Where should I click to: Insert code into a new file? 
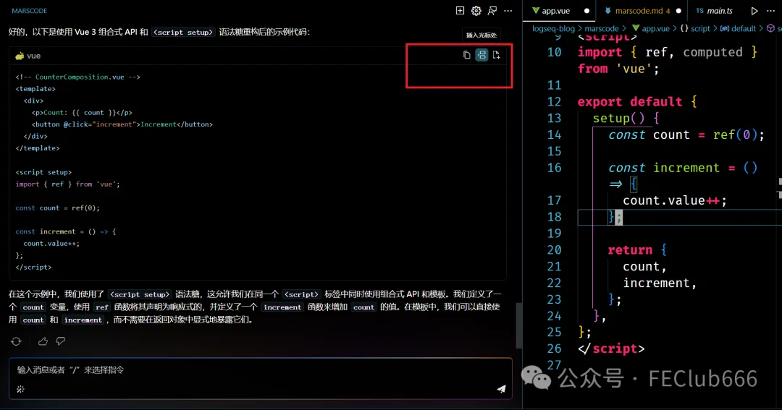point(496,55)
